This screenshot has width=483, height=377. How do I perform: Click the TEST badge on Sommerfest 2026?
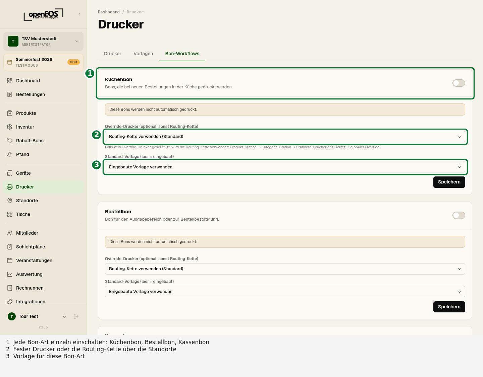[73, 62]
